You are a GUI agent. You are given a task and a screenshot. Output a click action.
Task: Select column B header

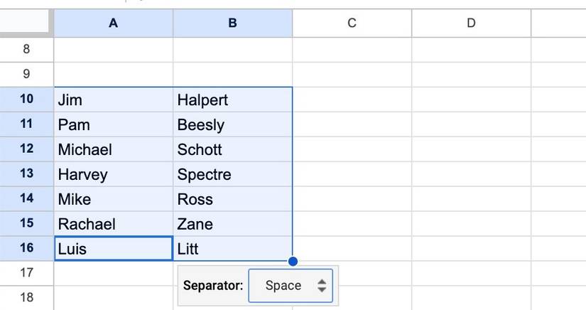pos(232,23)
